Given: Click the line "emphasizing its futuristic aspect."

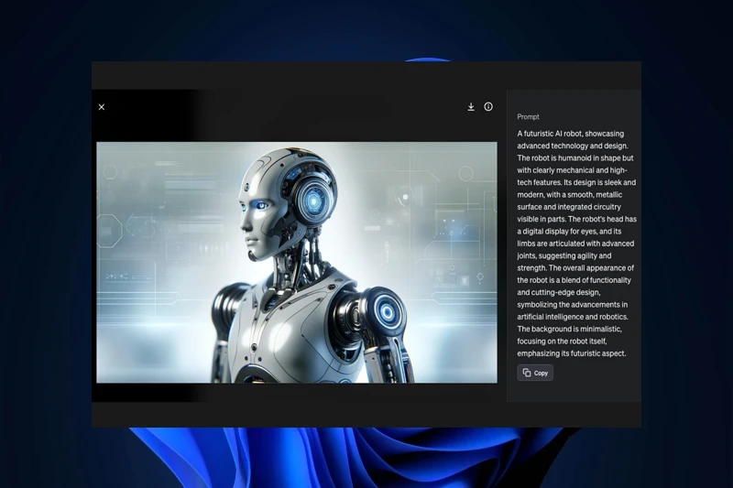Looking at the screenshot, I should pyautogui.click(x=571, y=353).
